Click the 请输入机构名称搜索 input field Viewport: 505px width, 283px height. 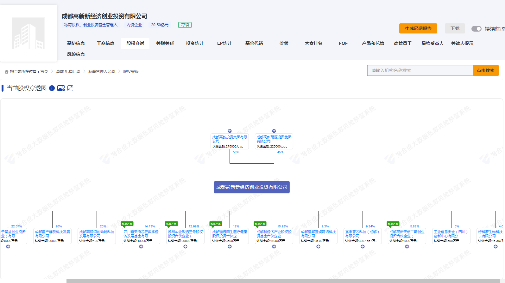pos(420,70)
